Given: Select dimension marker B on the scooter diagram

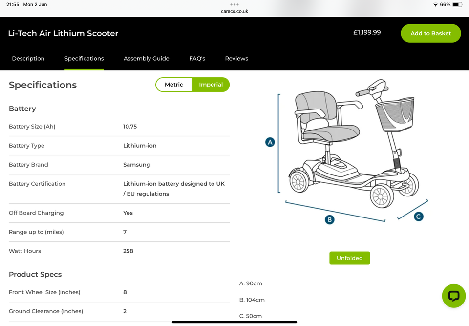Looking at the screenshot, I should point(330,219).
